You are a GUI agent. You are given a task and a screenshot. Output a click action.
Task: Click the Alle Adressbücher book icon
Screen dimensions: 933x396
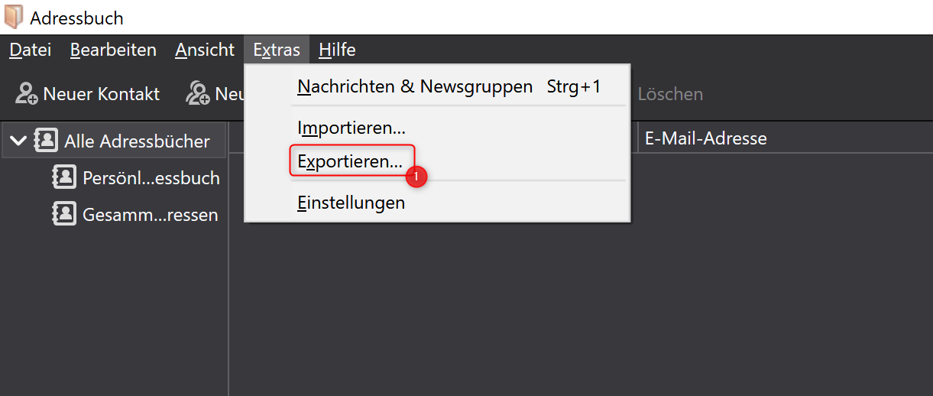click(46, 141)
